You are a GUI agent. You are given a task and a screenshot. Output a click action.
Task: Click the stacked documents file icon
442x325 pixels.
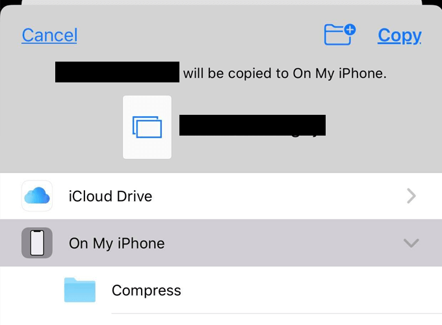click(x=147, y=127)
